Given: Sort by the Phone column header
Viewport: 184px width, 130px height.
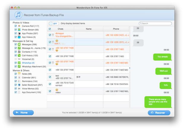Looking at the screenshot, I should (x=116, y=29).
